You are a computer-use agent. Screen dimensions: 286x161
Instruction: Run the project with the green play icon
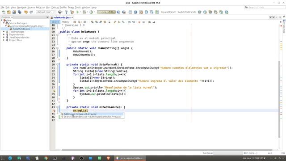pos(78,12)
